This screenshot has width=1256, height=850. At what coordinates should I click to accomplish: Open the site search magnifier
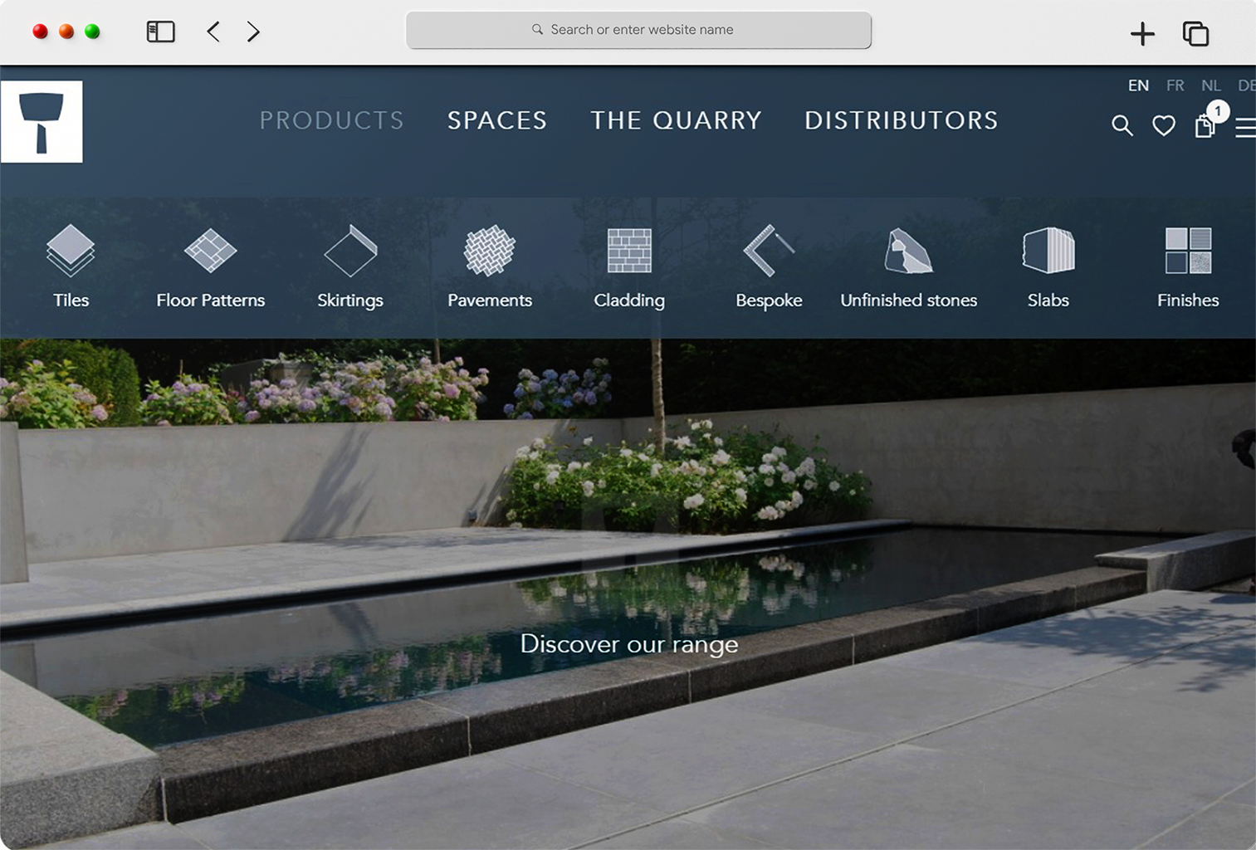click(1122, 125)
